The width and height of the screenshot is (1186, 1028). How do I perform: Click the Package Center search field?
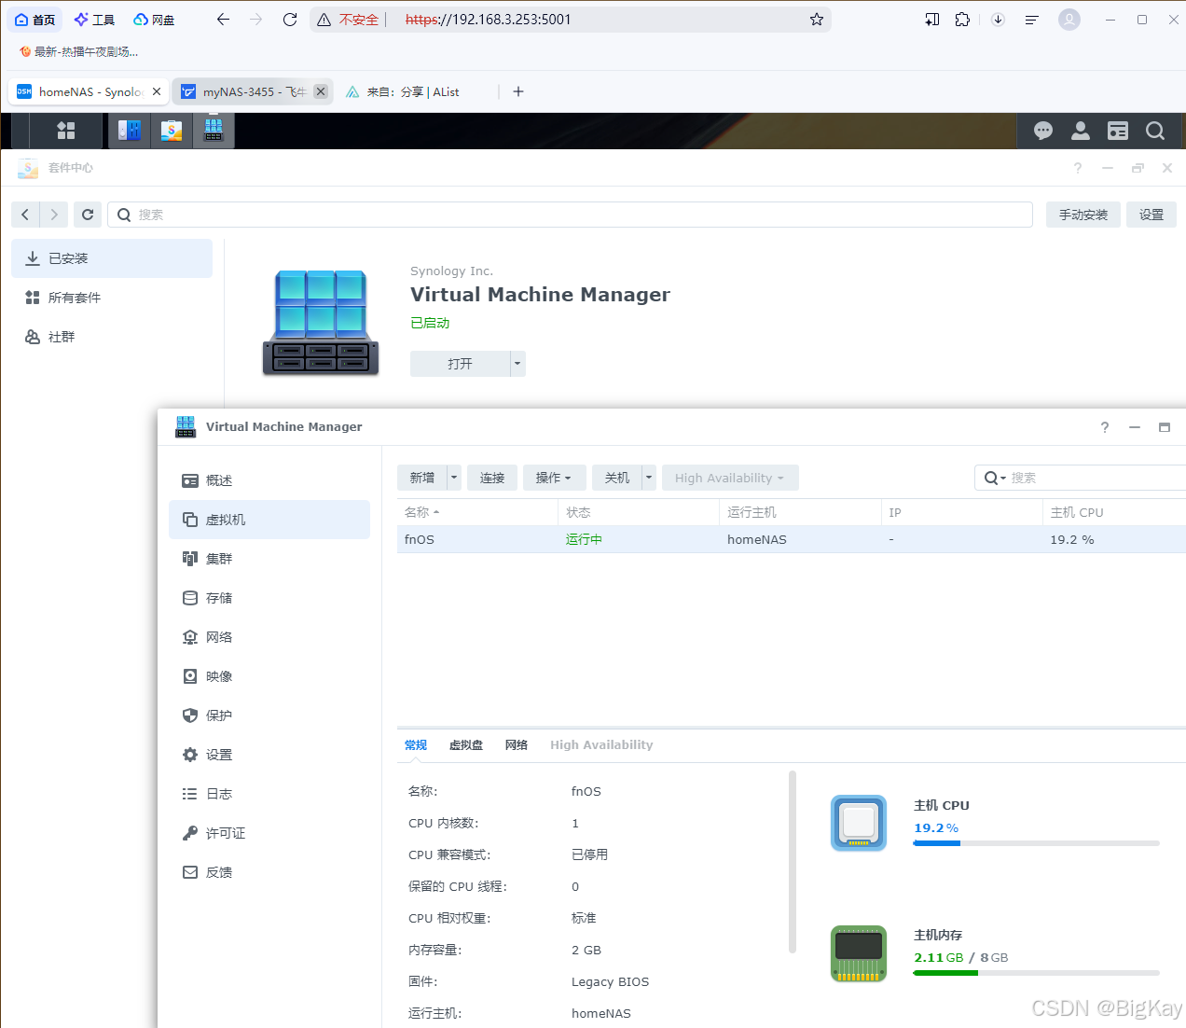click(x=570, y=215)
